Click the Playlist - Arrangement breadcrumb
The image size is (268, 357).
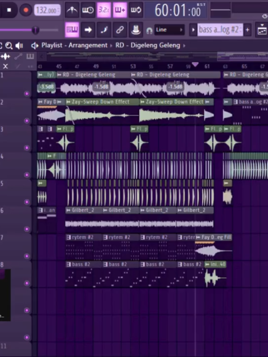(x=74, y=45)
